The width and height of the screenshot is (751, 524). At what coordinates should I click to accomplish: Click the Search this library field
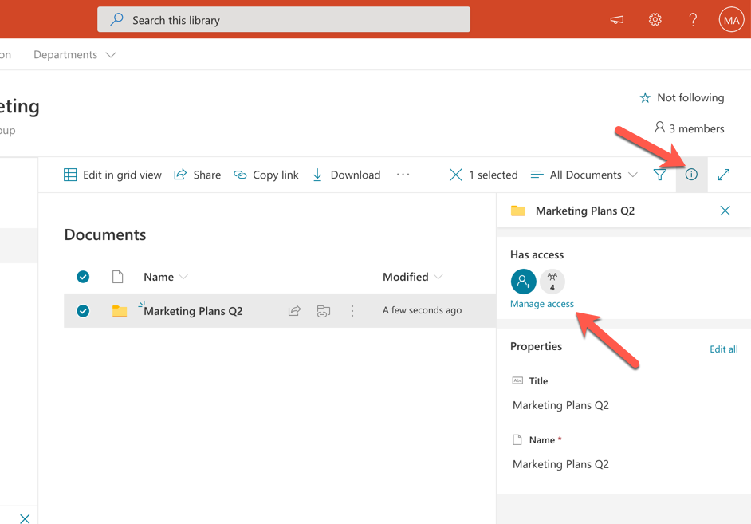click(284, 20)
